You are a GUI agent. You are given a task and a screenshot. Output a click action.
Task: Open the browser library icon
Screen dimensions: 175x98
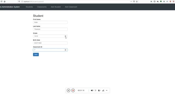click(x=151, y=2)
